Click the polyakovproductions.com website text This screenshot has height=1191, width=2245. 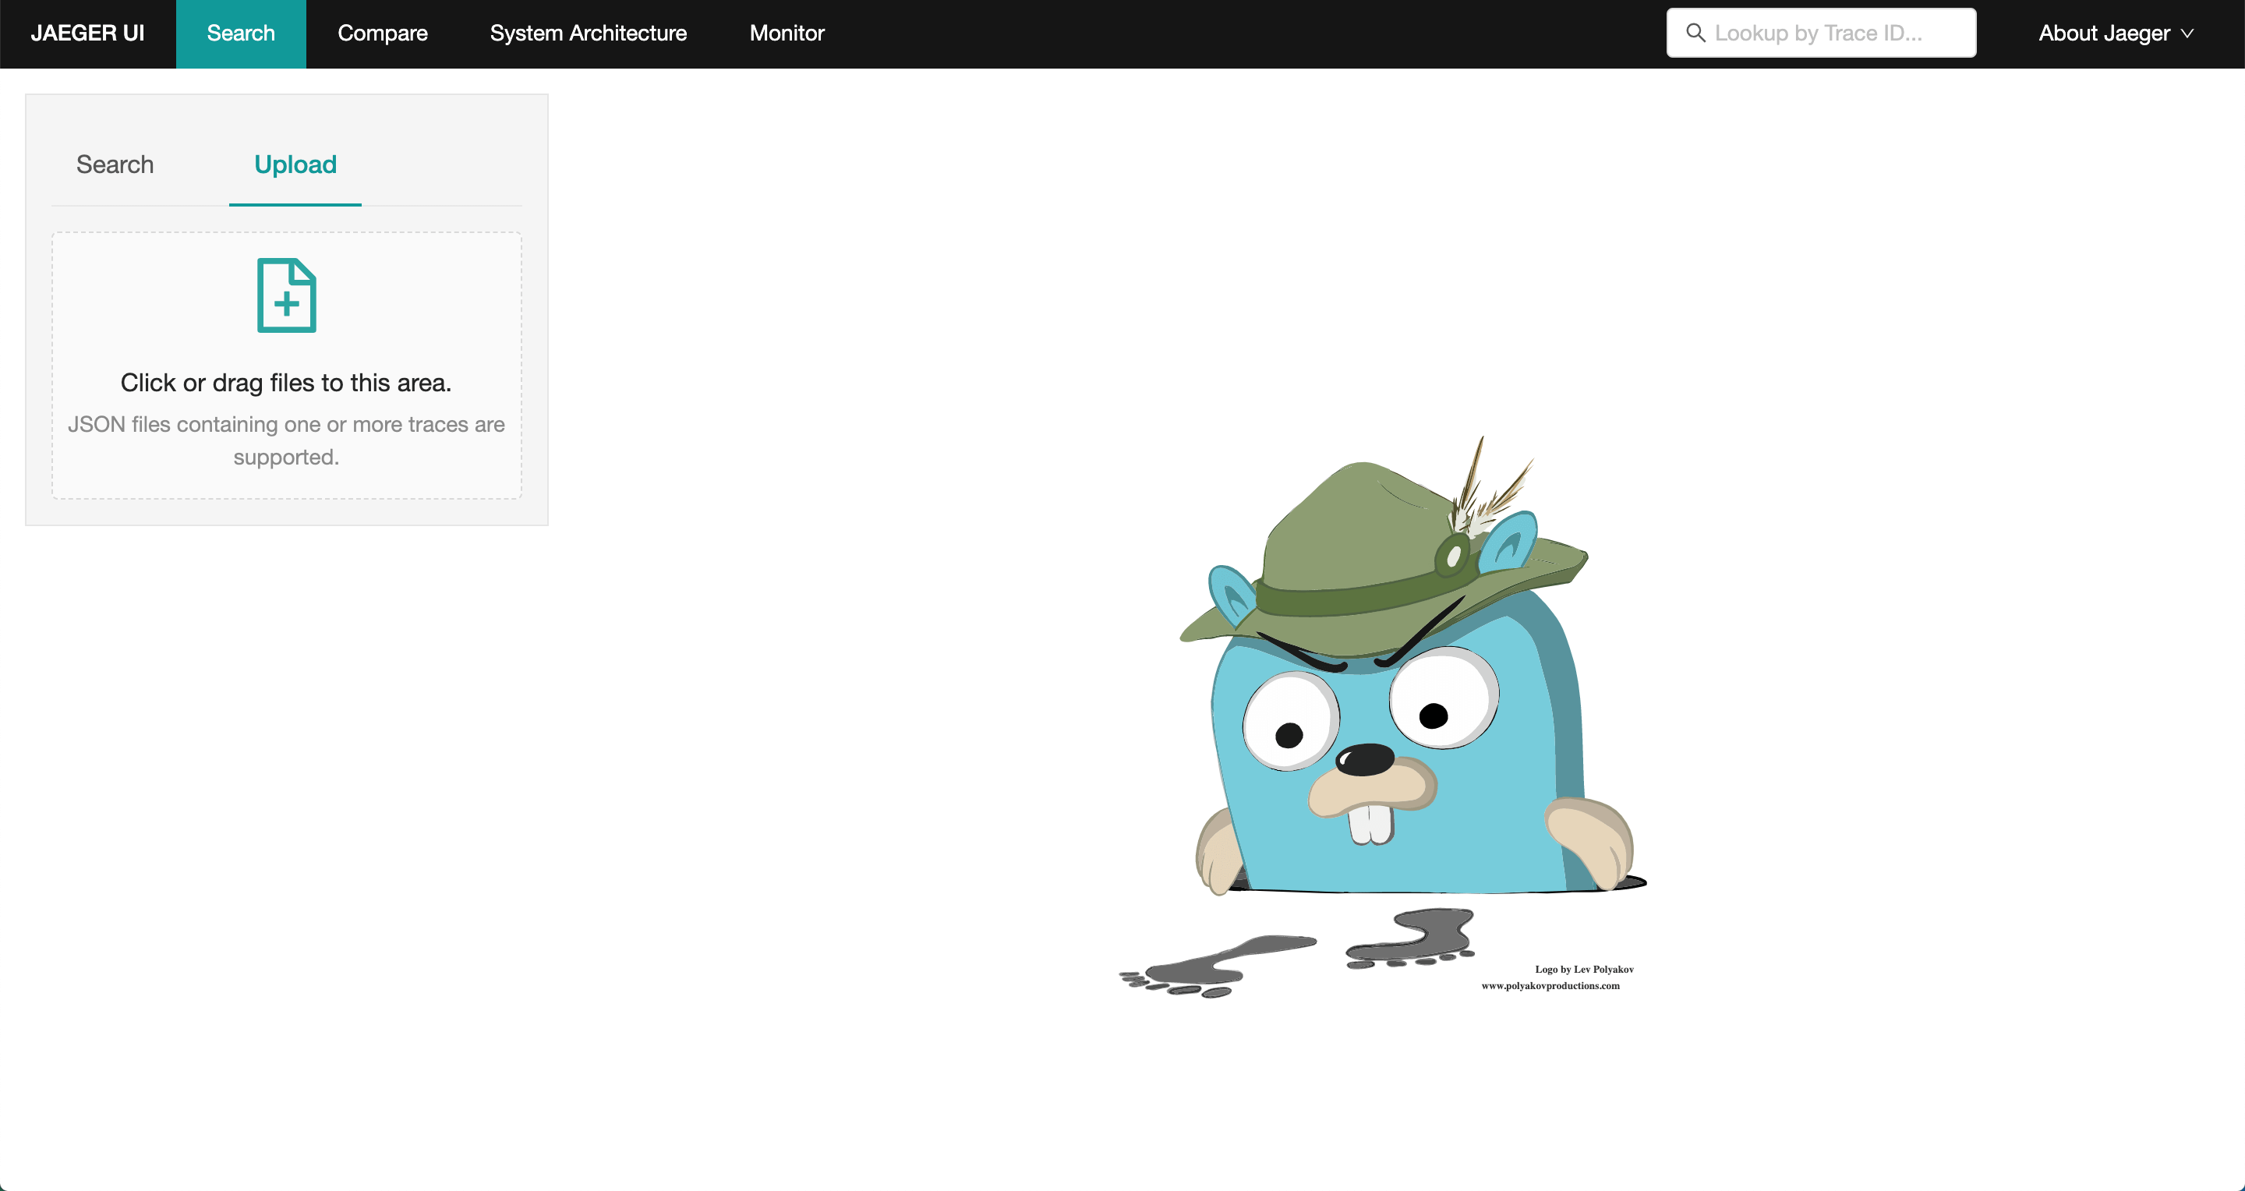1550,985
